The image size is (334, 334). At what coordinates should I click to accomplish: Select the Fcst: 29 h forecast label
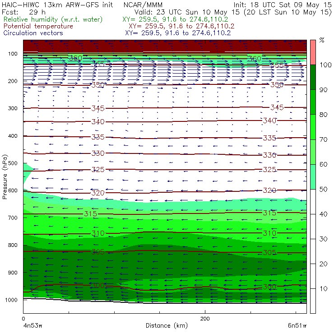[x=23, y=12]
